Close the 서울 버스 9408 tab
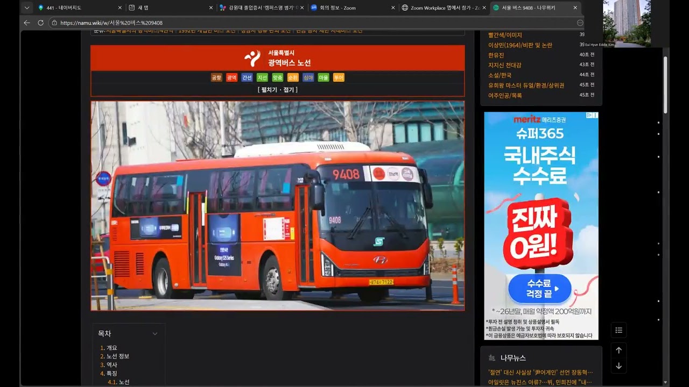The width and height of the screenshot is (689, 387). [x=575, y=8]
